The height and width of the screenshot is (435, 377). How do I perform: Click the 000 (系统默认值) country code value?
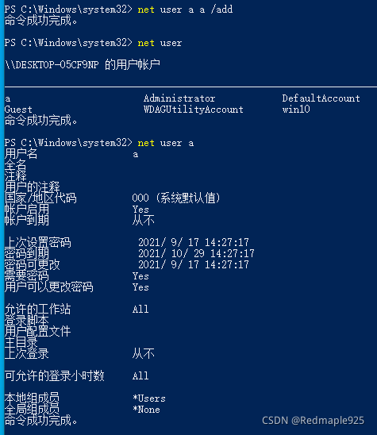point(176,198)
